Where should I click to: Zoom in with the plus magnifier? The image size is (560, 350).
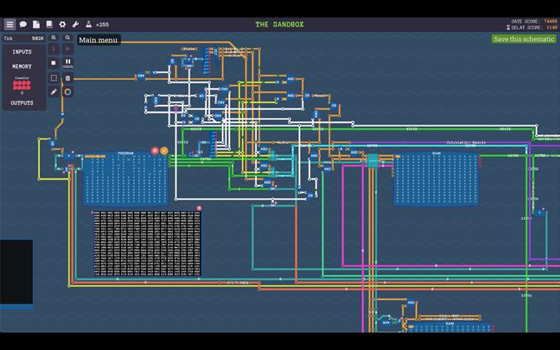54,38
